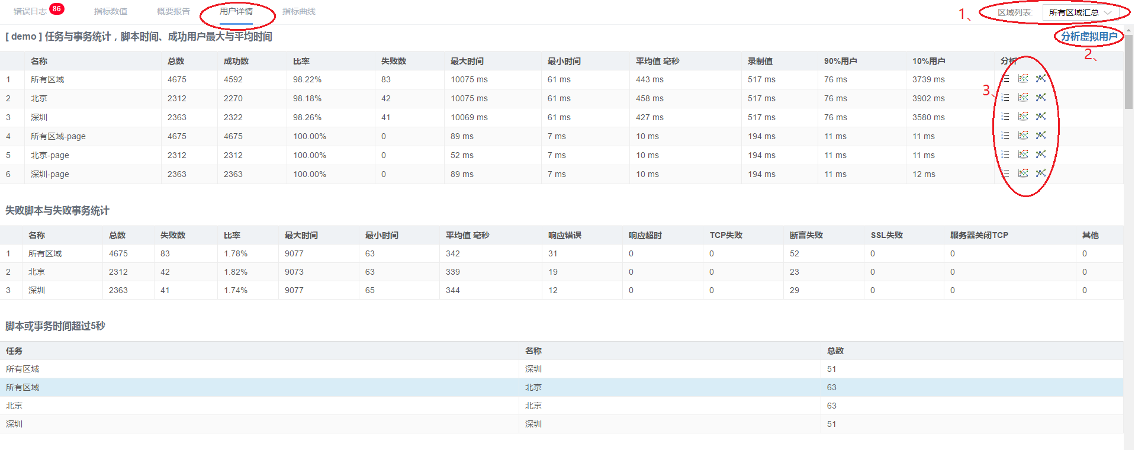Image resolution: width=1135 pixels, height=450 pixels.
Task: Select the 用户详情 tab
Action: pos(236,11)
